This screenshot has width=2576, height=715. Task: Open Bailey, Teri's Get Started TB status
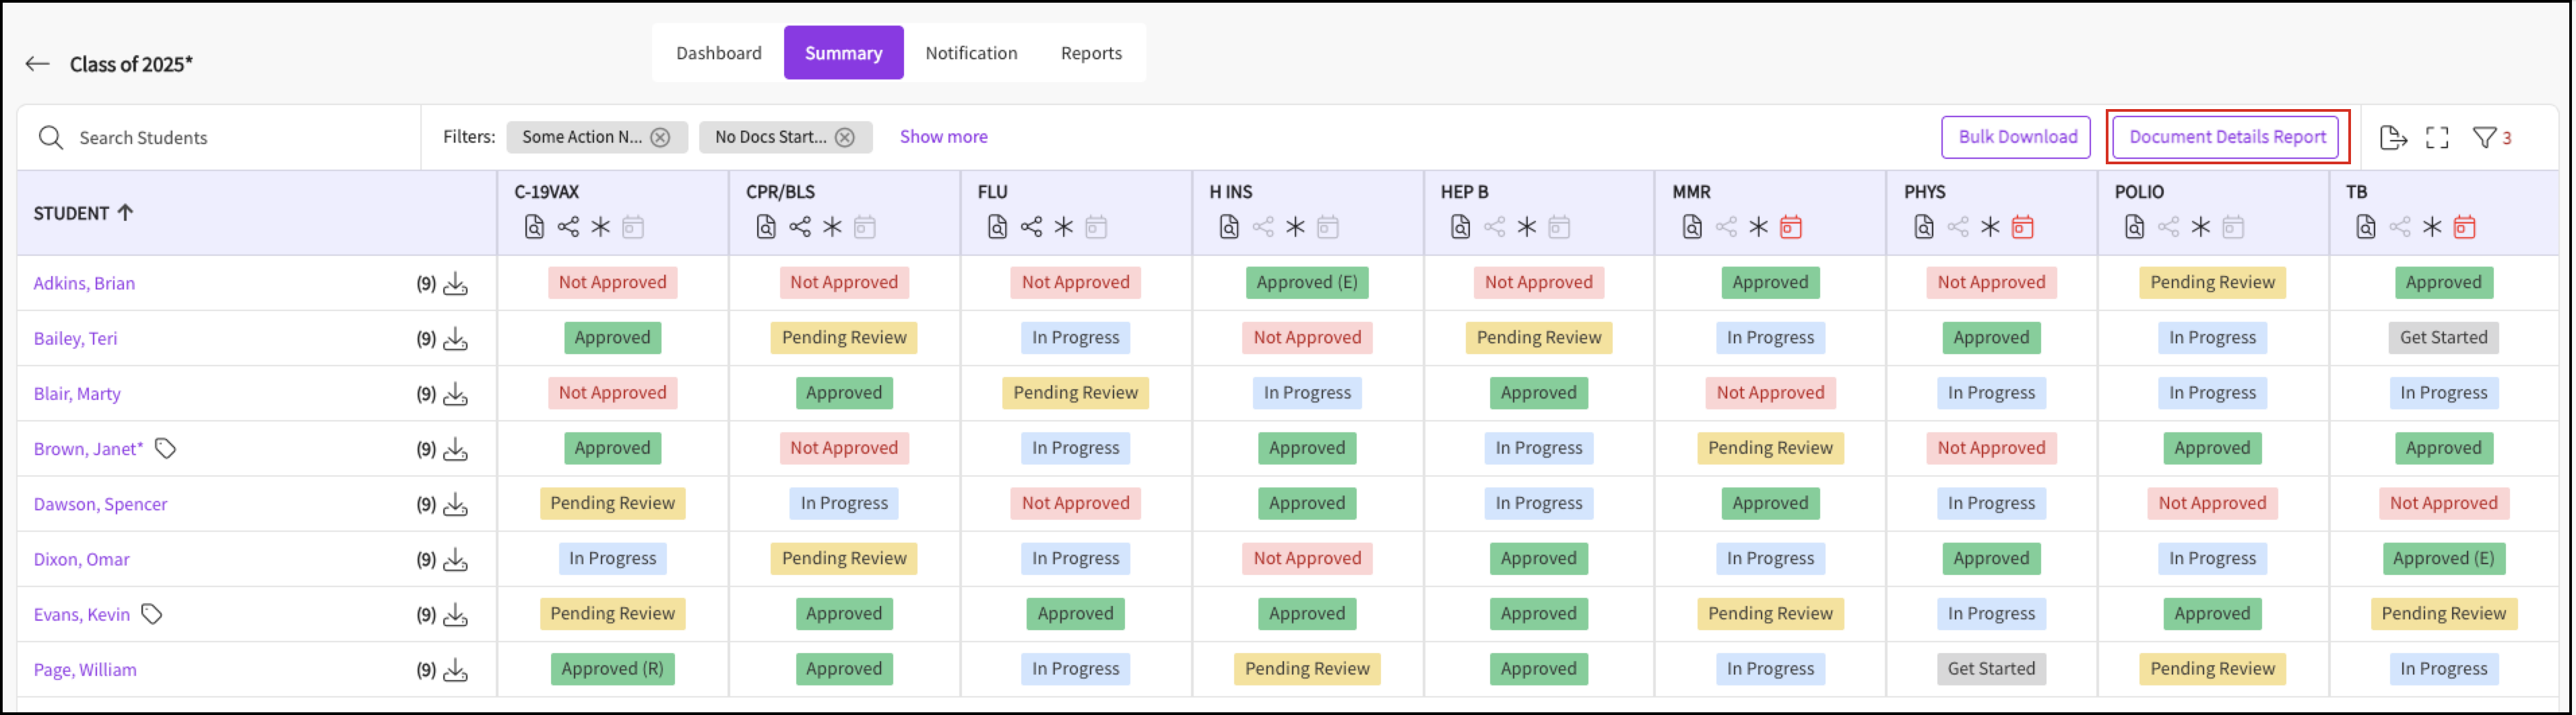click(2444, 338)
